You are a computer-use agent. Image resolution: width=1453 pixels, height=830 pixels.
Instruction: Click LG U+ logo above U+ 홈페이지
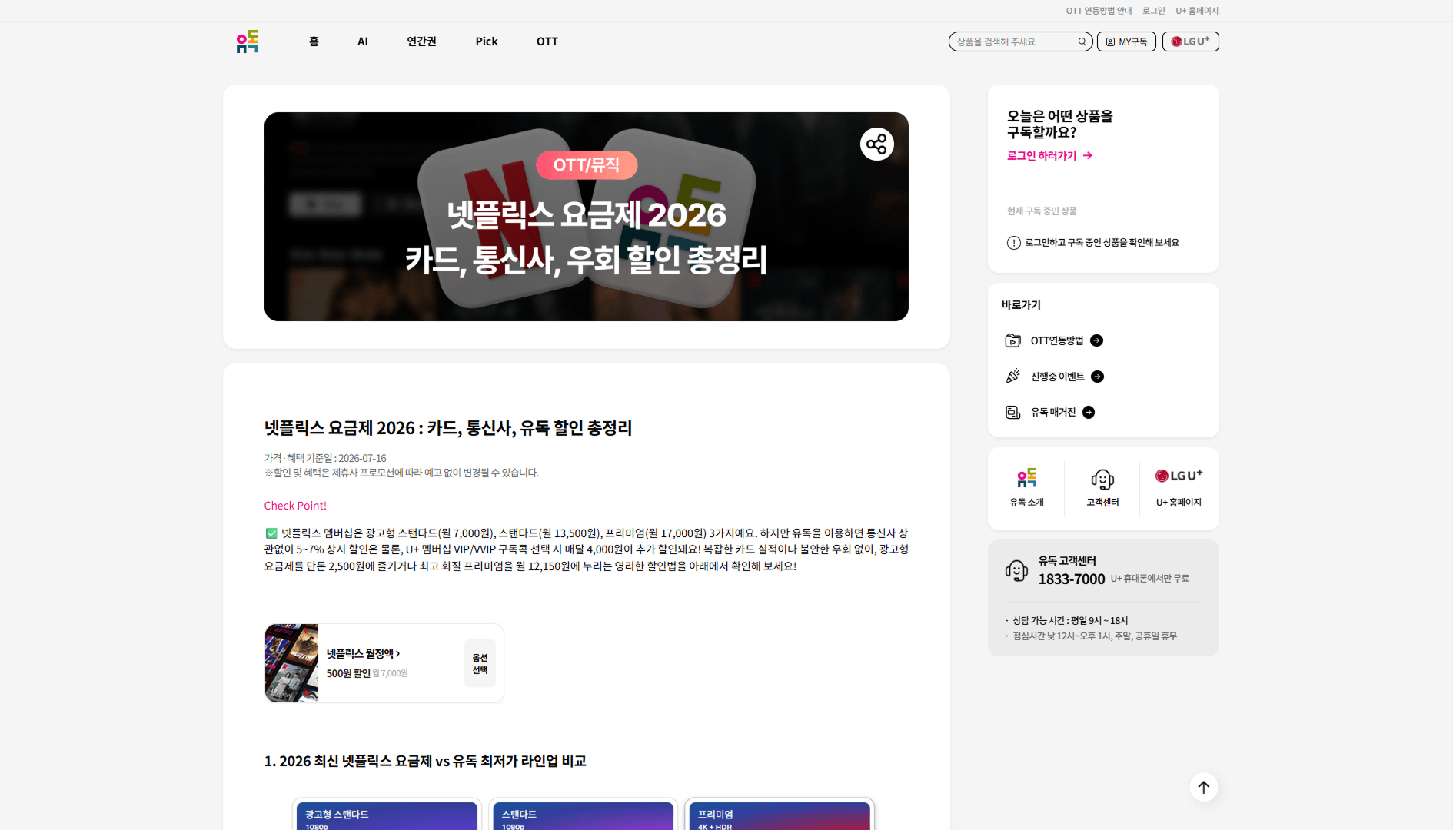pyautogui.click(x=1179, y=476)
